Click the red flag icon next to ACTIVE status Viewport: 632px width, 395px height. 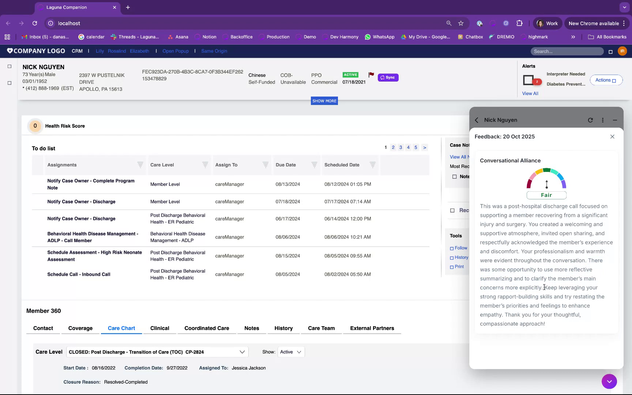[x=371, y=75]
